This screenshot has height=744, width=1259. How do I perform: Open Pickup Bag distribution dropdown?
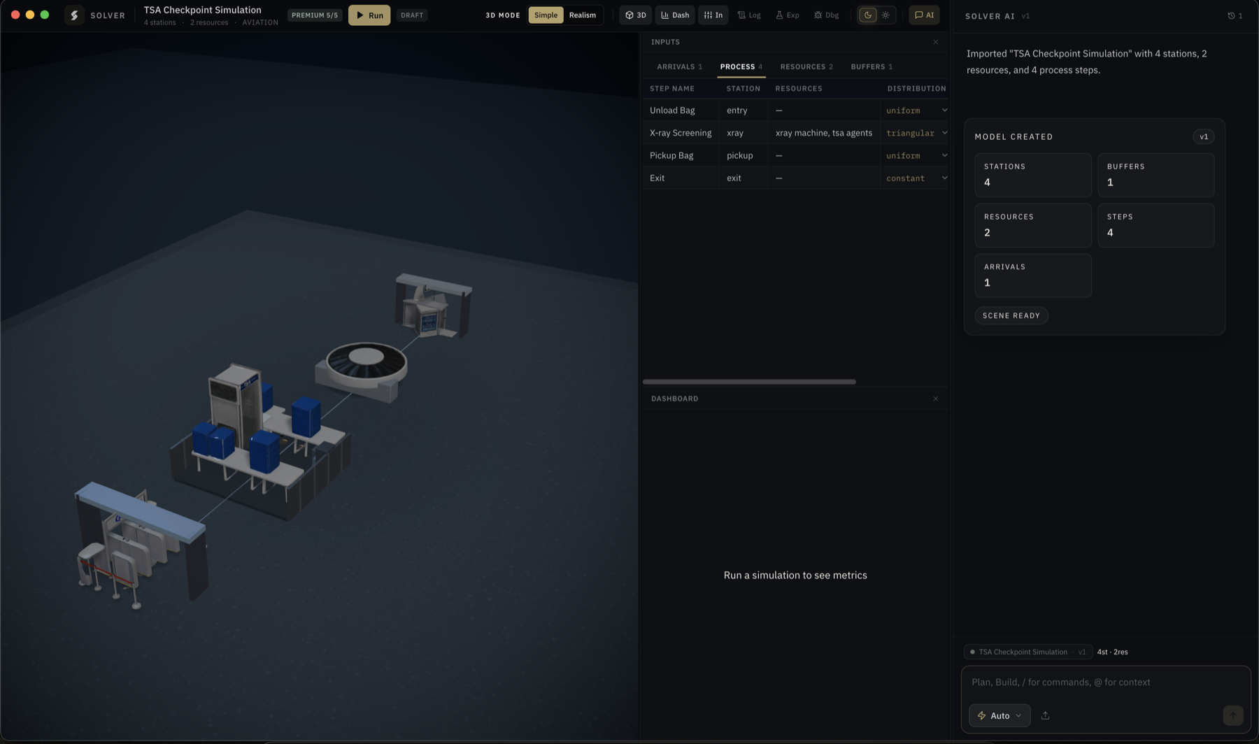[x=916, y=155]
